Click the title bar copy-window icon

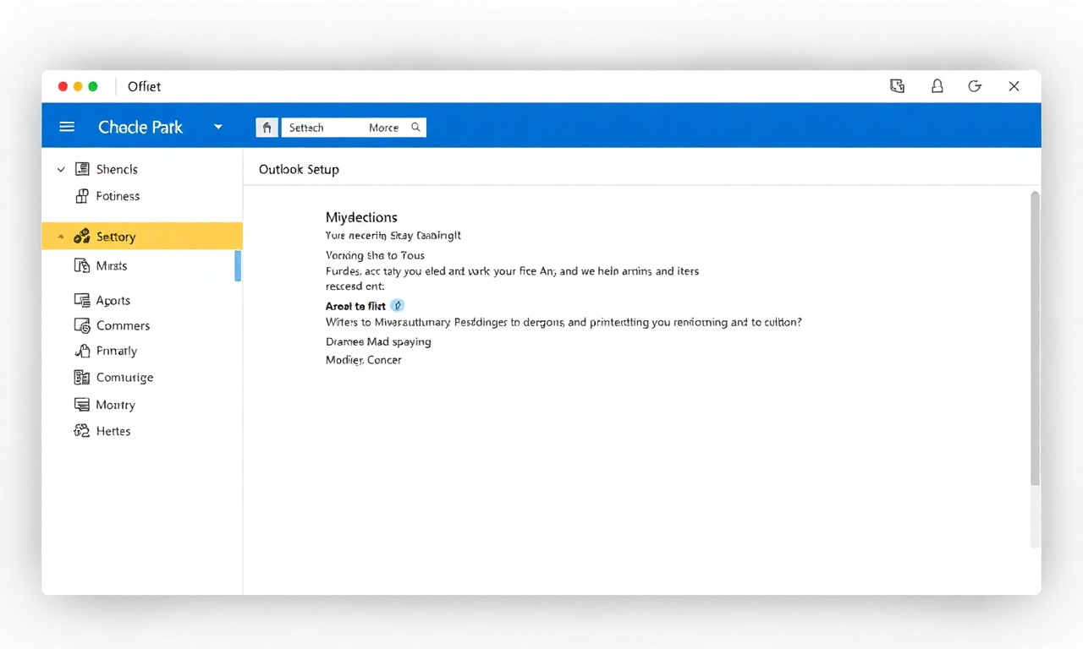pos(898,86)
